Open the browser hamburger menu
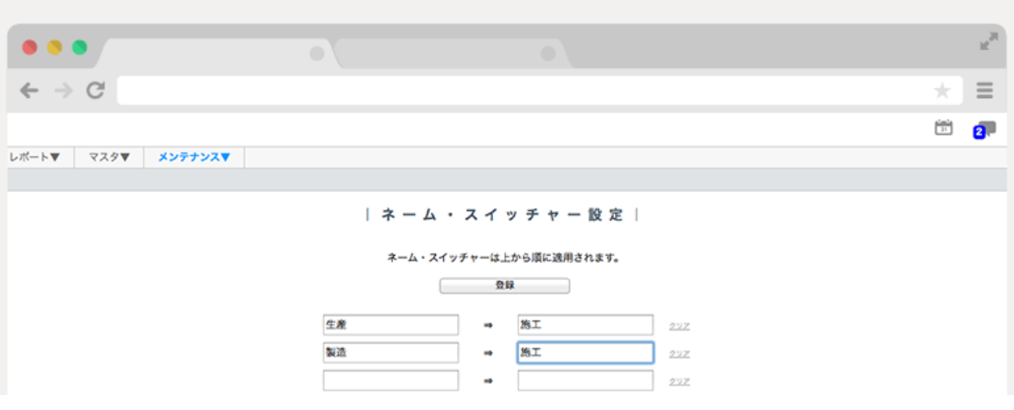Image resolution: width=1014 pixels, height=410 pixels. click(984, 90)
